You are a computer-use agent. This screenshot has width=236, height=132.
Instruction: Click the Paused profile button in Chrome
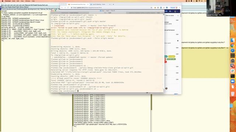pyautogui.click(x=174, y=7)
